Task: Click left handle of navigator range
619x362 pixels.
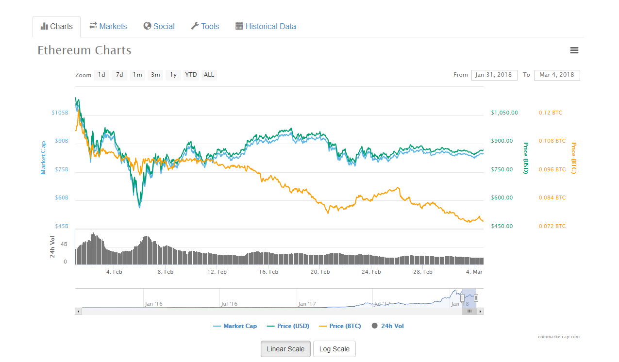Action: click(x=463, y=298)
